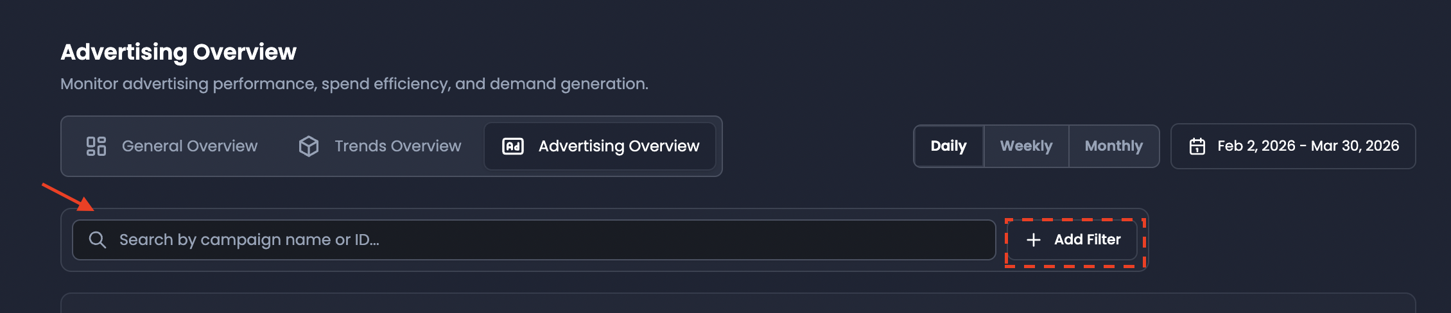
Task: Switch to Monthly granularity
Action: coord(1114,146)
